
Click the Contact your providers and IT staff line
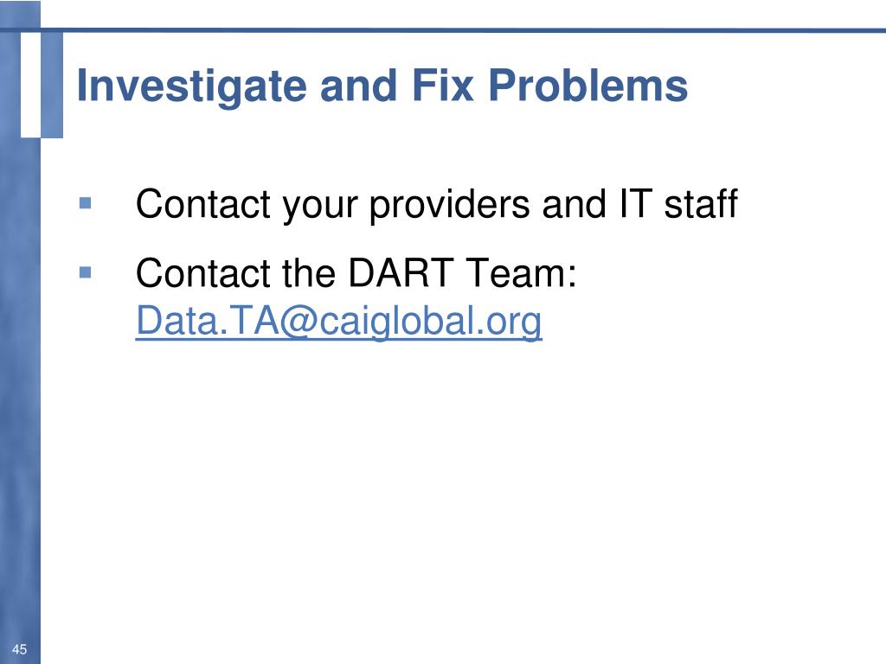coord(437,204)
